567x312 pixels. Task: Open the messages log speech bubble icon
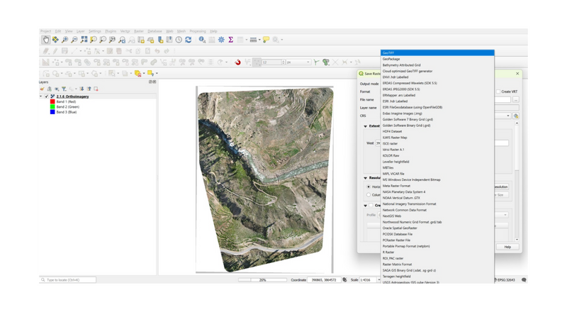[524, 280]
